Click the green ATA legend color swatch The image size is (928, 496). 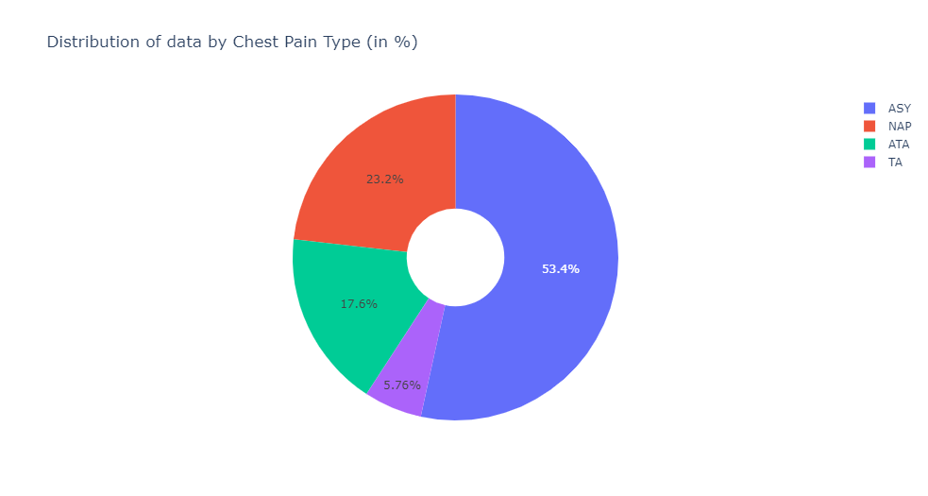(869, 144)
